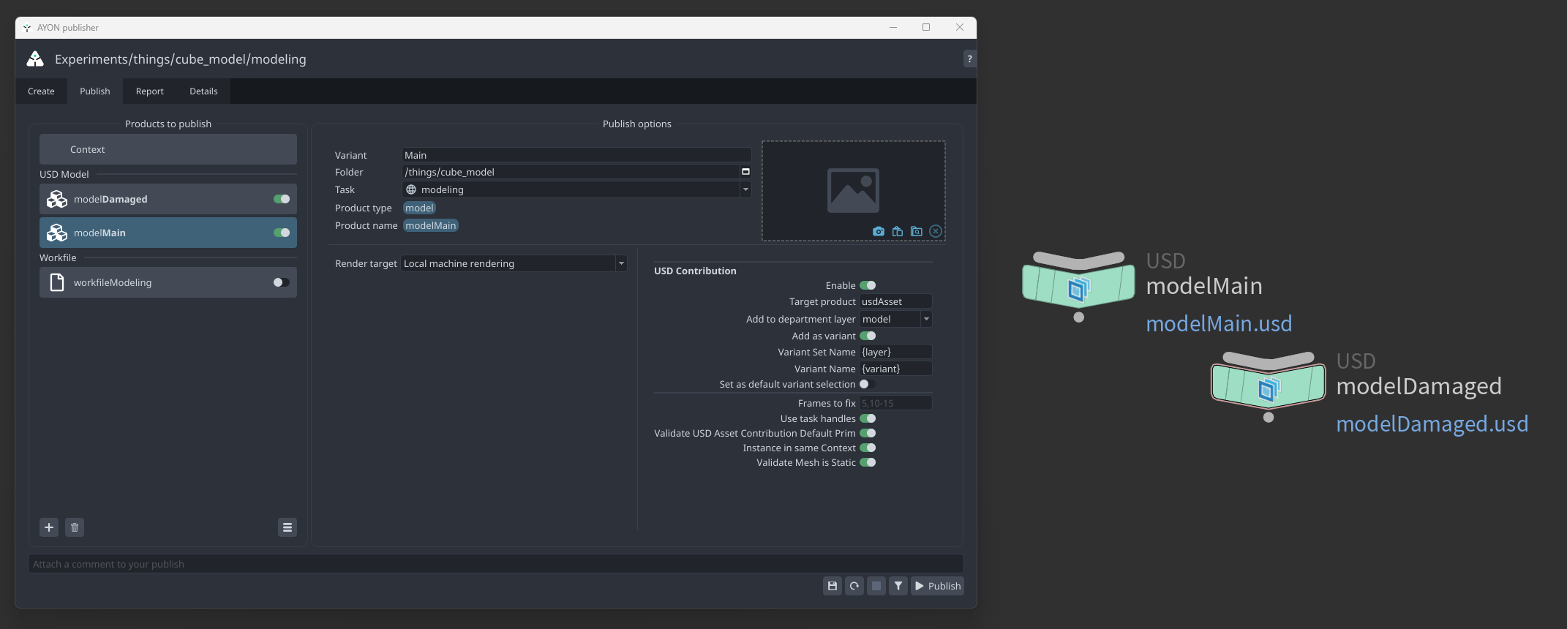
Task: Open Add to department layer dropdown
Action: click(x=925, y=319)
